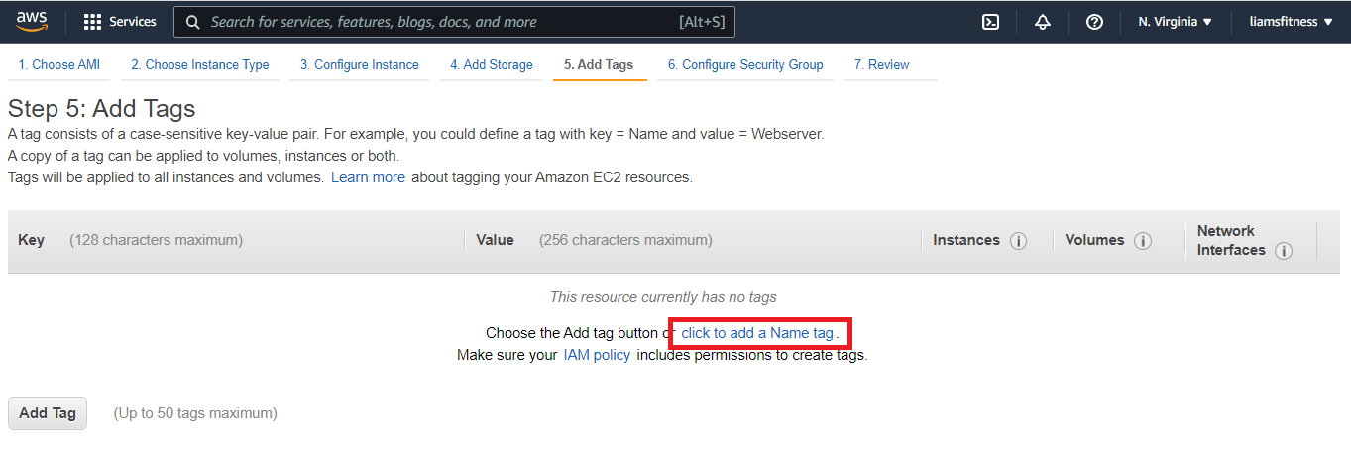Screen dimensions: 1351x461
Task: Open the Configure Instance step tab
Action: pyautogui.click(x=360, y=65)
